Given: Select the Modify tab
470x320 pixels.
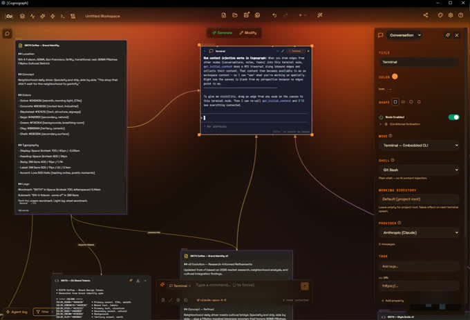Looking at the screenshot, I should [248, 32].
